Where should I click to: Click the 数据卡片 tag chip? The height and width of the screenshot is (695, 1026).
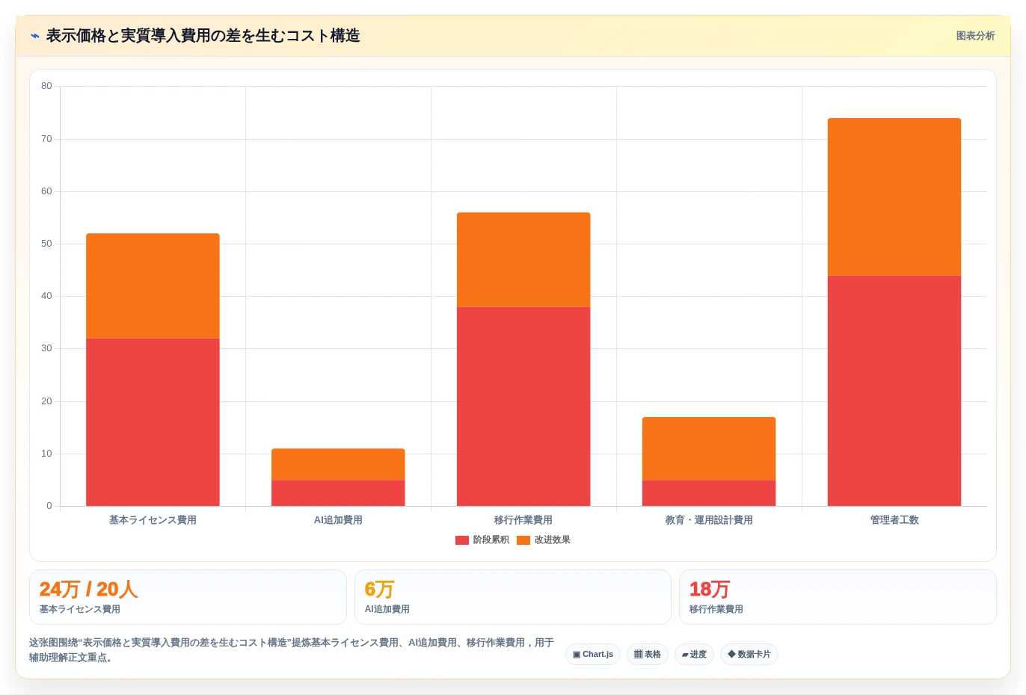click(749, 654)
